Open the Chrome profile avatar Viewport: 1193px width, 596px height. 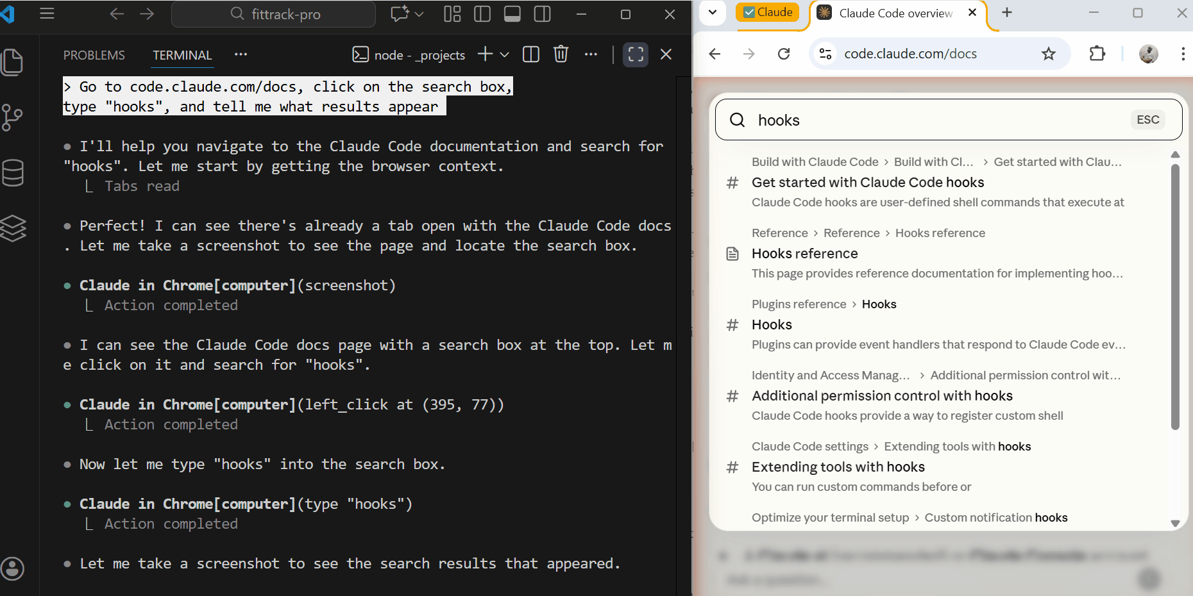pyautogui.click(x=1149, y=54)
